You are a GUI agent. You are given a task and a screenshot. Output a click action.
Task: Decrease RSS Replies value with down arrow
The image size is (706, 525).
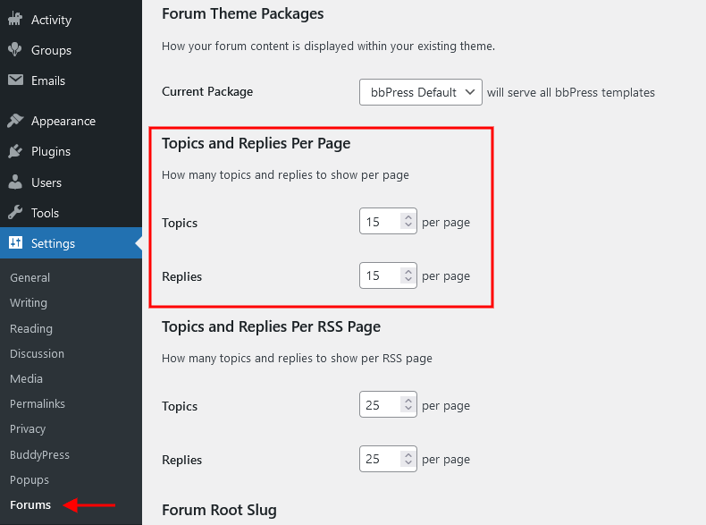click(x=408, y=462)
